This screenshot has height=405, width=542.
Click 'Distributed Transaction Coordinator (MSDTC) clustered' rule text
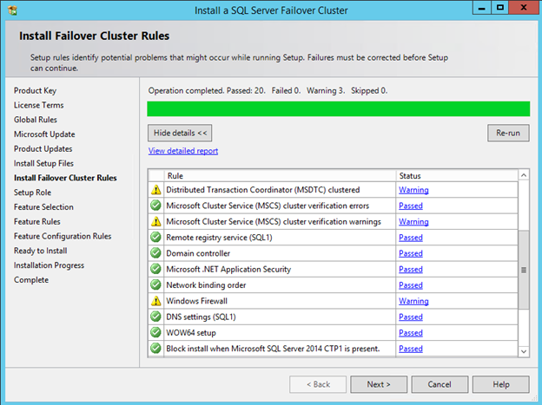(263, 190)
